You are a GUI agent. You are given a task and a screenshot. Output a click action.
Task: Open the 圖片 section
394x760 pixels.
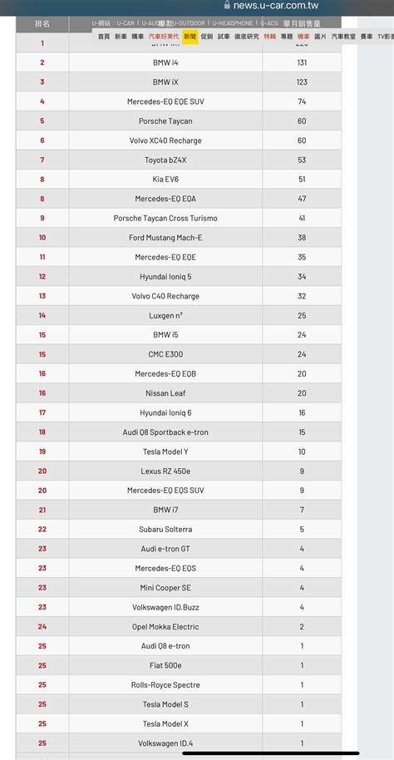[320, 37]
